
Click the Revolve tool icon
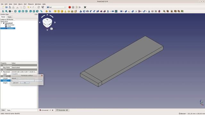tap(84, 11)
